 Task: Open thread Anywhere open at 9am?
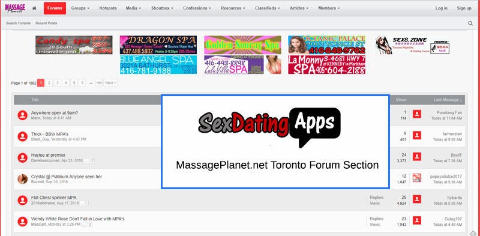coord(55,113)
